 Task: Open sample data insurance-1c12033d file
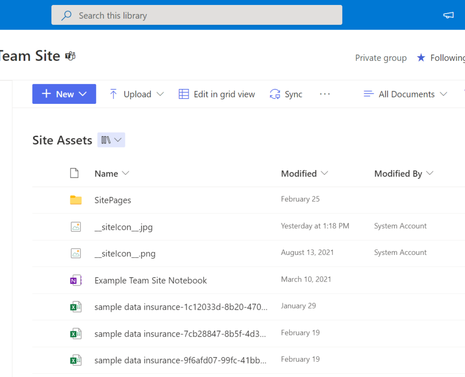[x=181, y=307]
